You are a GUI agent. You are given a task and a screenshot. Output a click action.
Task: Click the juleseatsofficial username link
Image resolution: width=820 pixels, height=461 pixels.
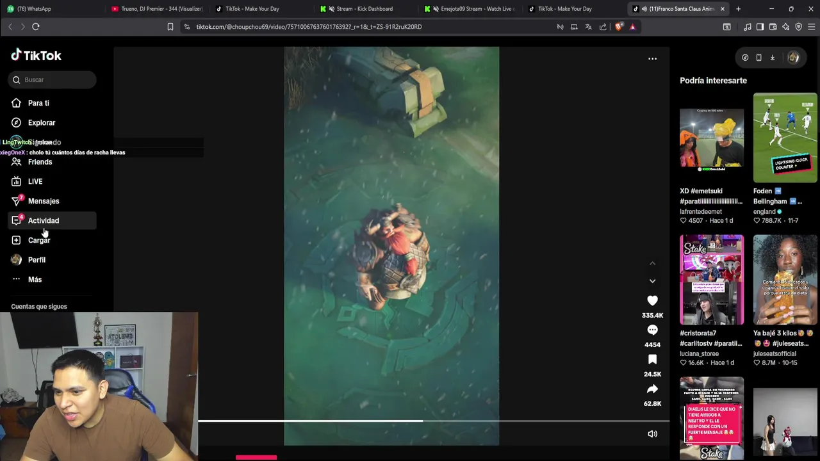coord(775,353)
